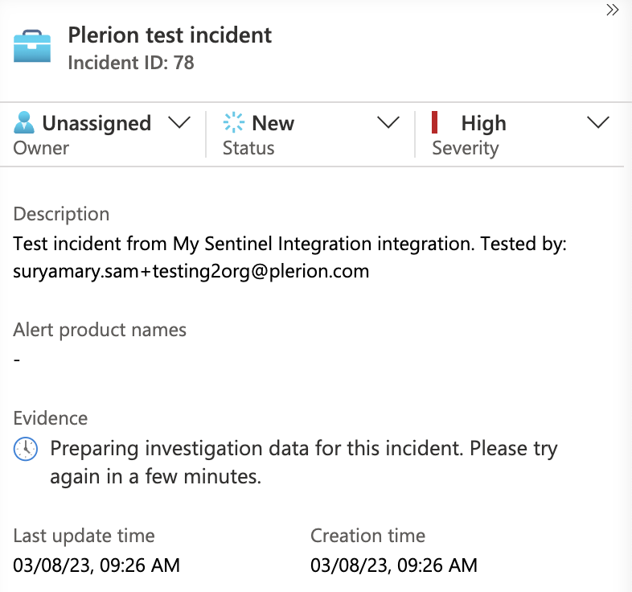Click the Description label

[x=61, y=214]
